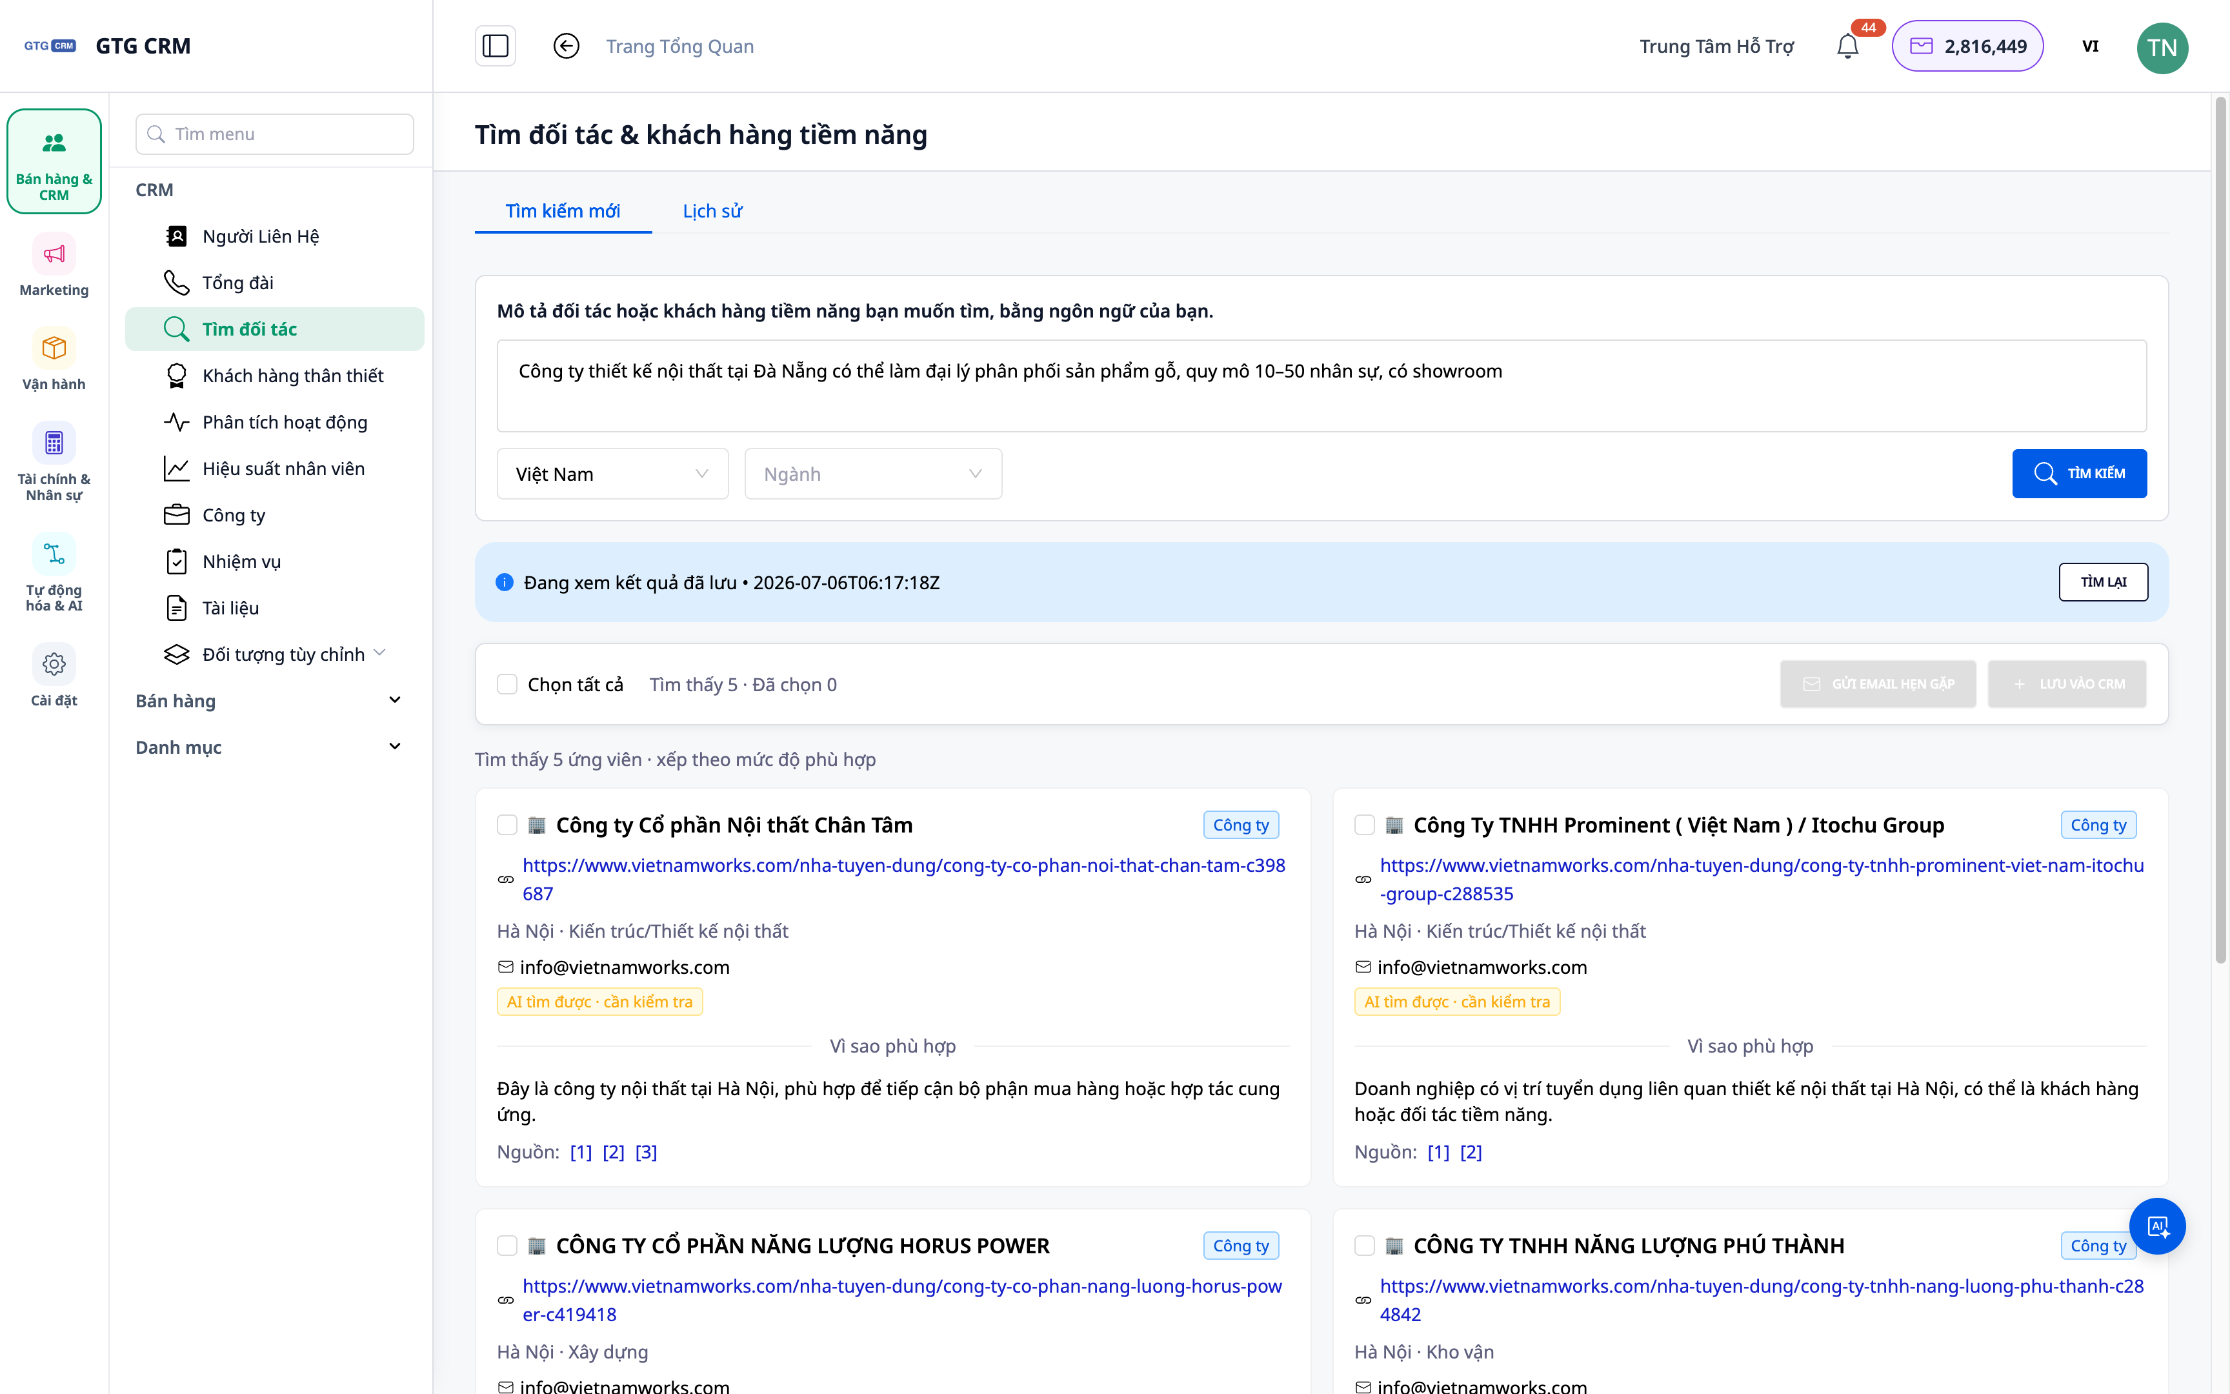Click GỬI EMAIL HẸN GẶP button
2230x1394 pixels.
pos(1878,684)
